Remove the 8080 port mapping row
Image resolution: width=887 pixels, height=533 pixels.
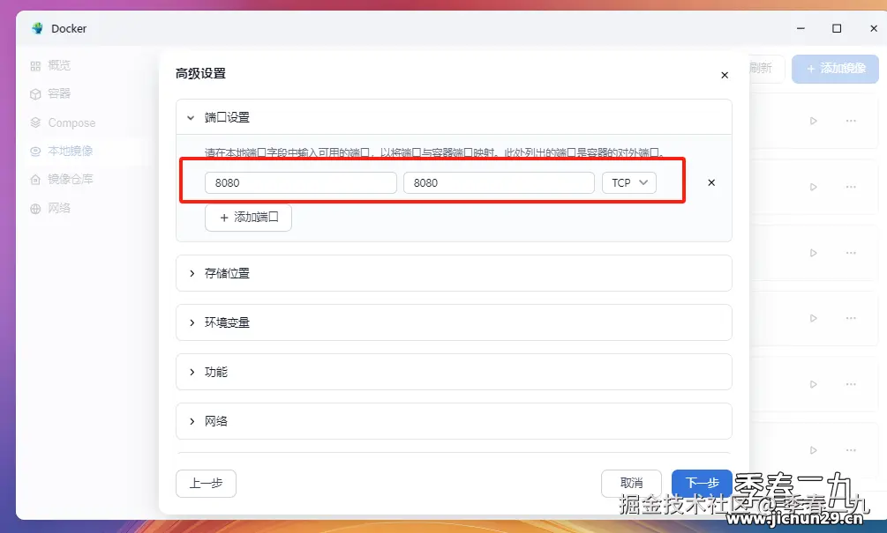[711, 182]
